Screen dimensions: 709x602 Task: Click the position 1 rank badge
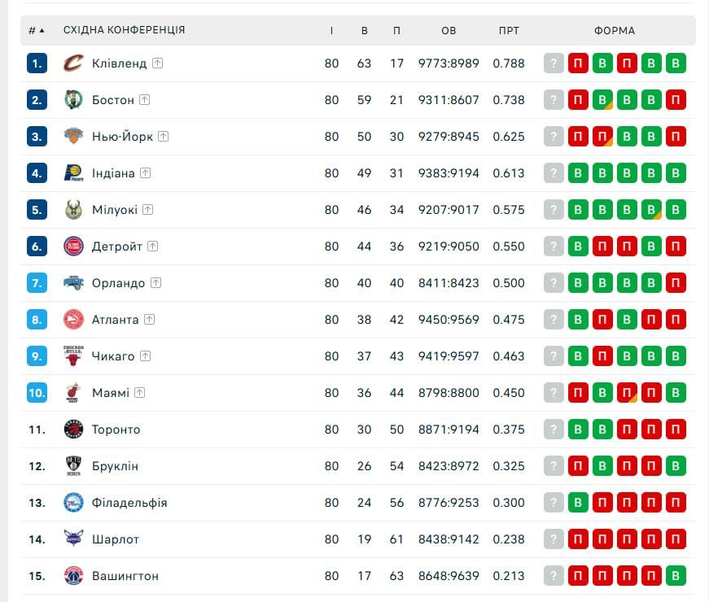(x=37, y=63)
